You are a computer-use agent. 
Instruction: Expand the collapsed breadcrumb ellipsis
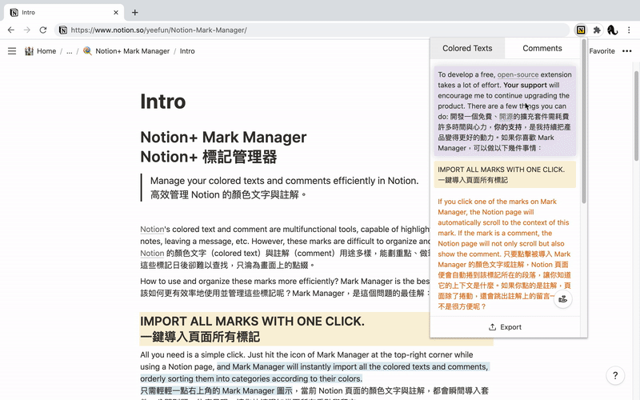click(70, 51)
